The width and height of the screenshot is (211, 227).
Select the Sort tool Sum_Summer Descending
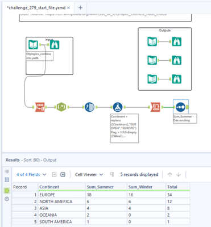point(180,107)
